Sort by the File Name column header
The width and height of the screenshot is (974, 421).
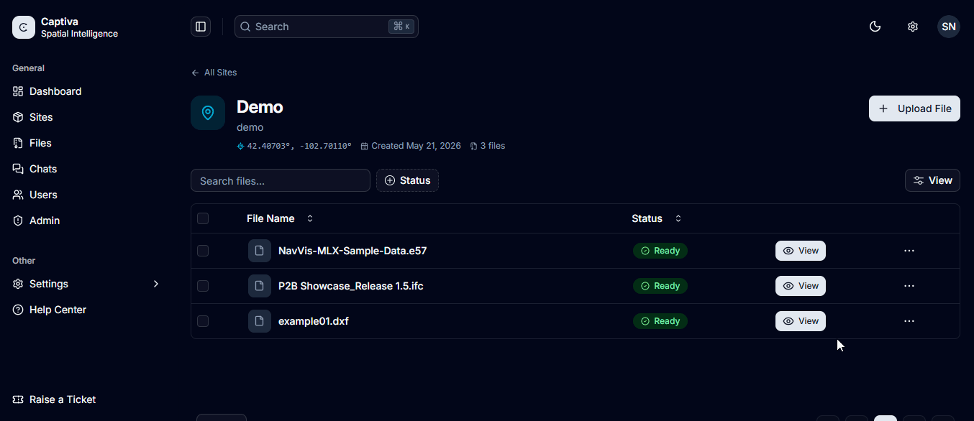[280, 218]
